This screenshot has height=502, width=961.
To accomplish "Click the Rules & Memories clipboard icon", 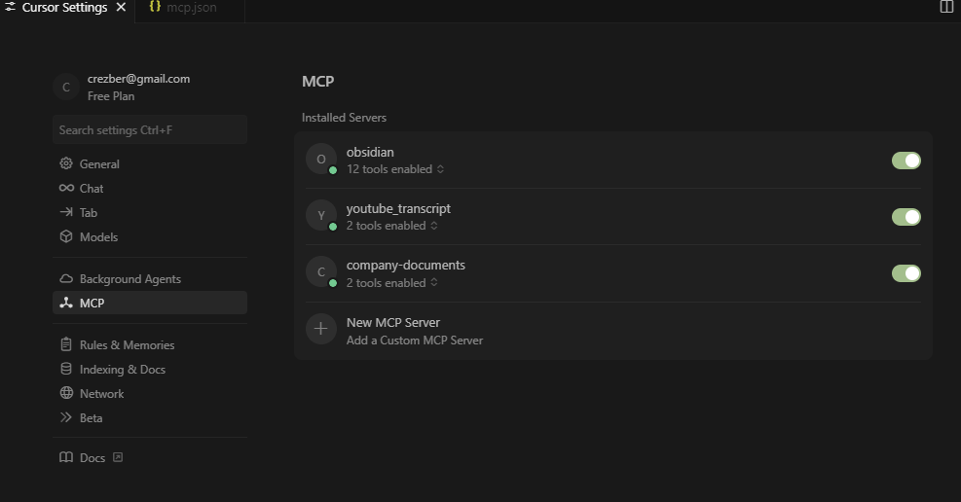I will tap(66, 344).
